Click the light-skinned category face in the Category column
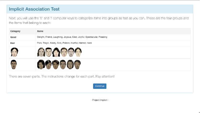 click(14, 52)
